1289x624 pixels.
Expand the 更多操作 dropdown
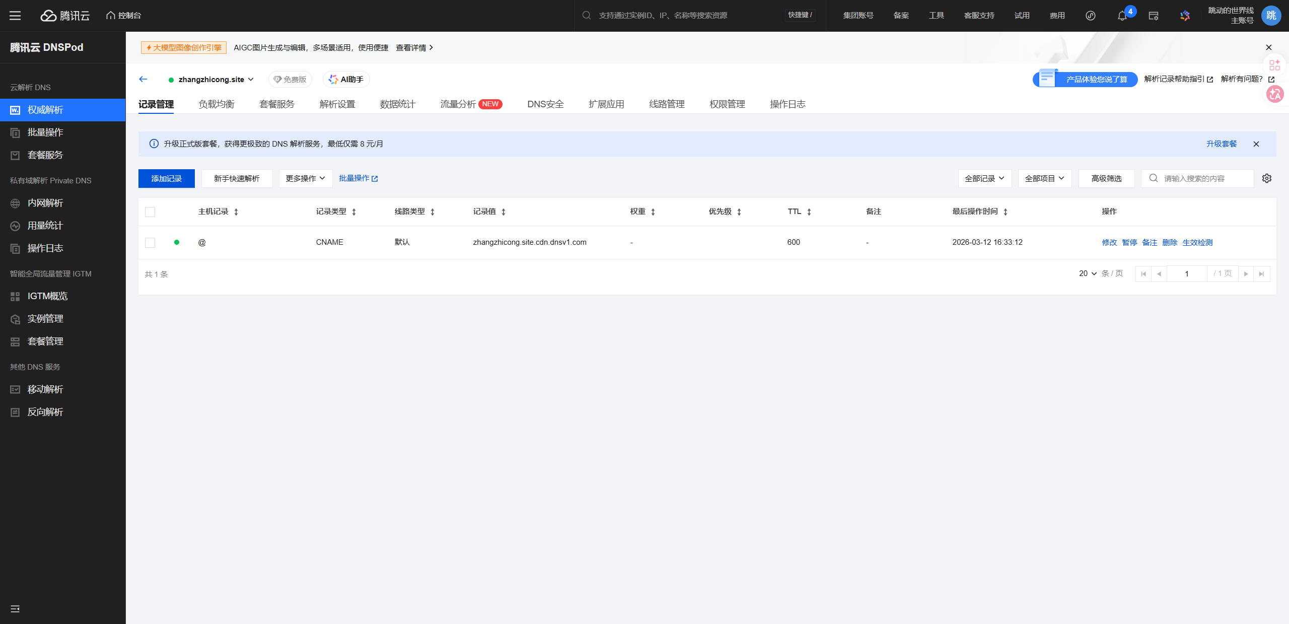[x=306, y=178]
